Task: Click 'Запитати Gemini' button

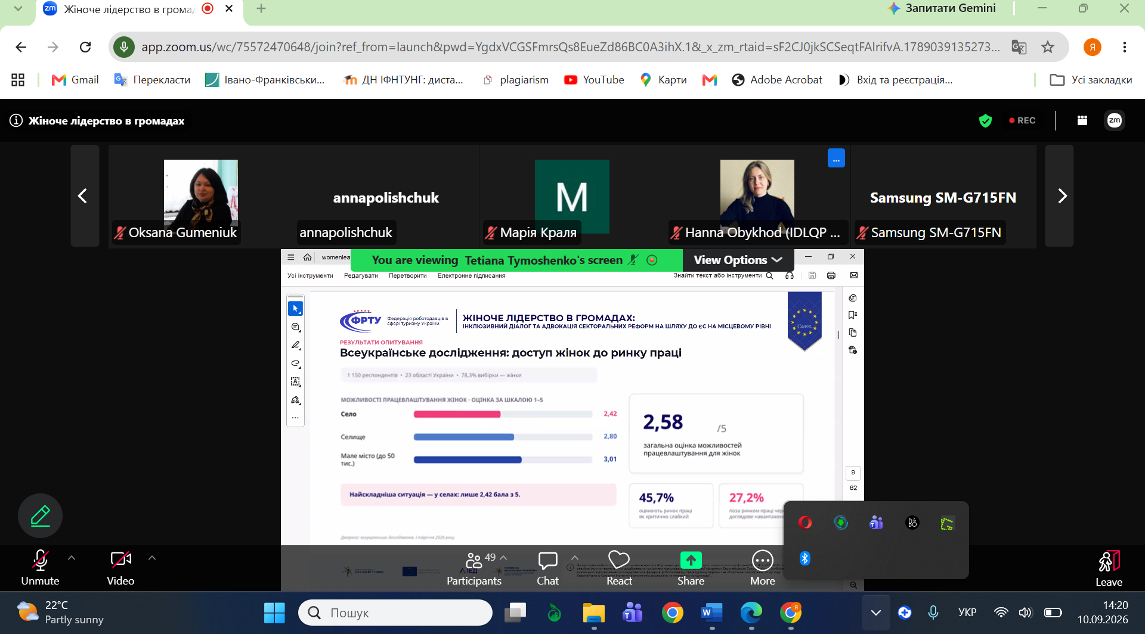Action: click(942, 8)
